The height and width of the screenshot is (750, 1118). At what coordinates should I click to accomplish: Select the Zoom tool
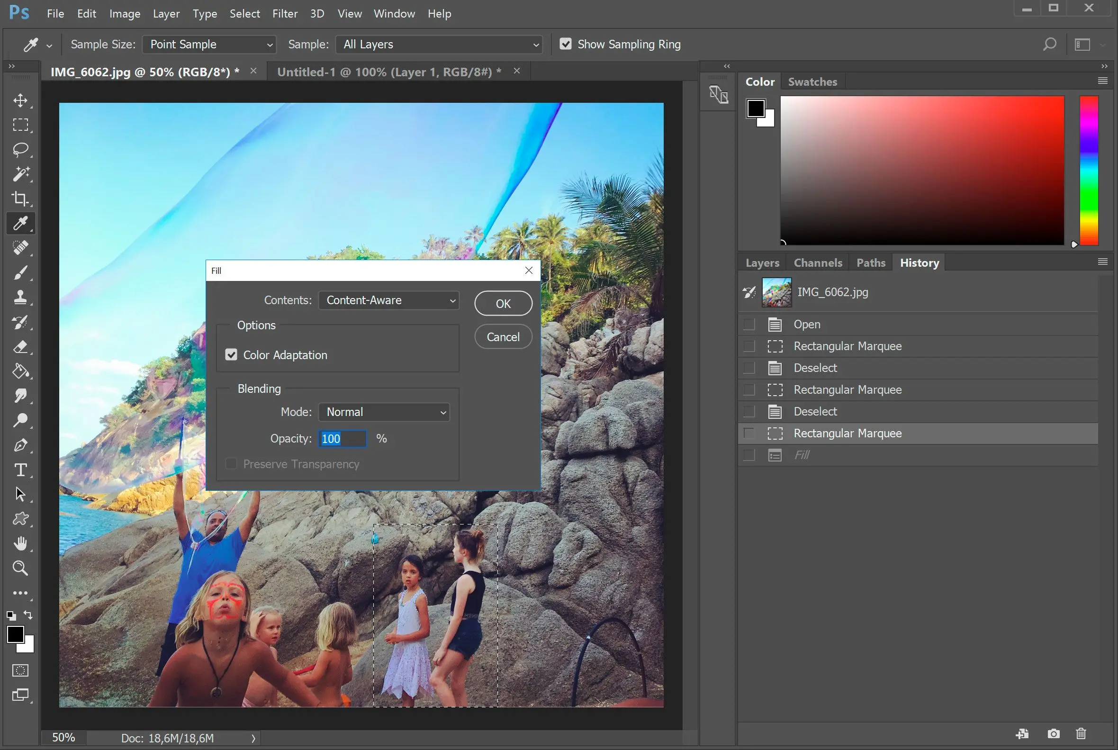[20, 568]
